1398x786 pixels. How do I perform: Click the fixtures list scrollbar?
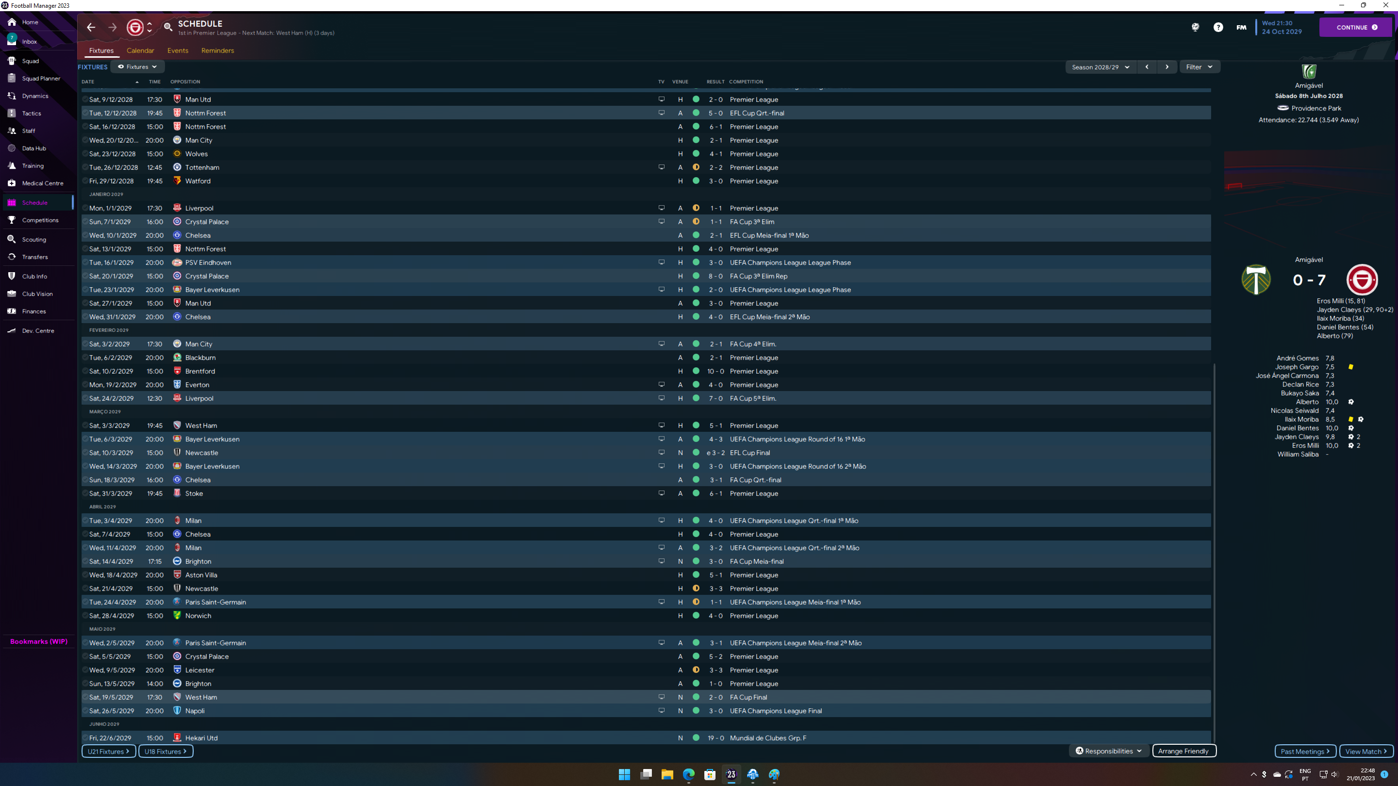(x=1214, y=553)
